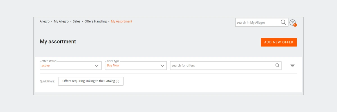Apply Offers requiring linking to the Catalog filter
The width and height of the screenshot is (337, 112).
[91, 81]
